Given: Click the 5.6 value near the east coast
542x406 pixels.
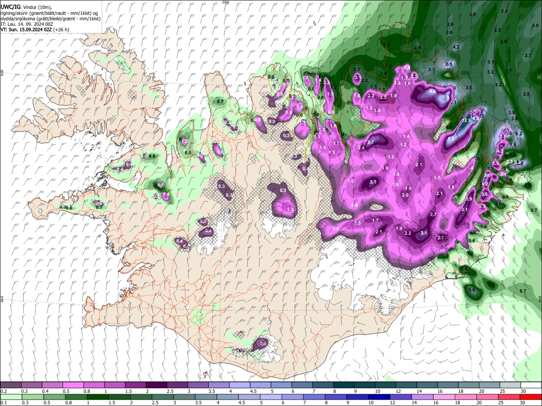Looking at the screenshot, I should [513, 145].
